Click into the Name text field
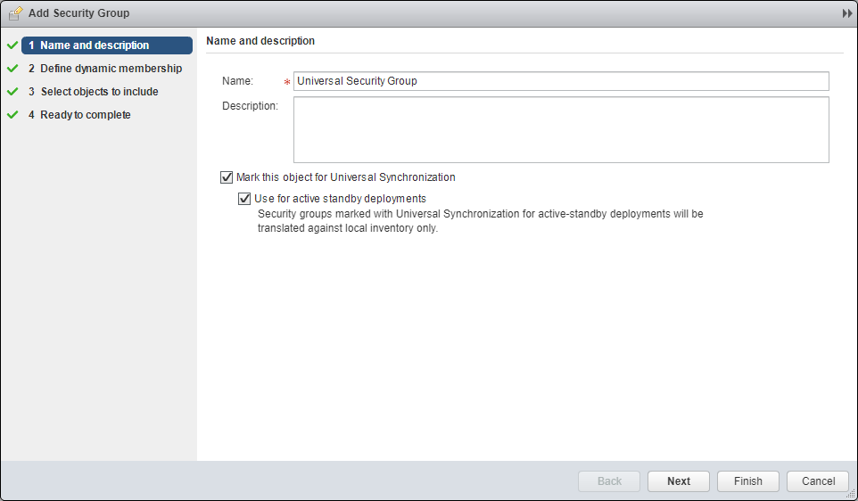Screen dimensions: 858x501 point(561,81)
